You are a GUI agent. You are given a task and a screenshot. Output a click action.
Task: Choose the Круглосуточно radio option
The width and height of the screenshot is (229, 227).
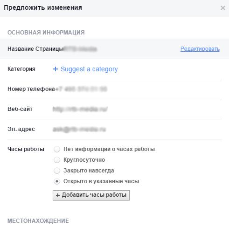point(57,160)
